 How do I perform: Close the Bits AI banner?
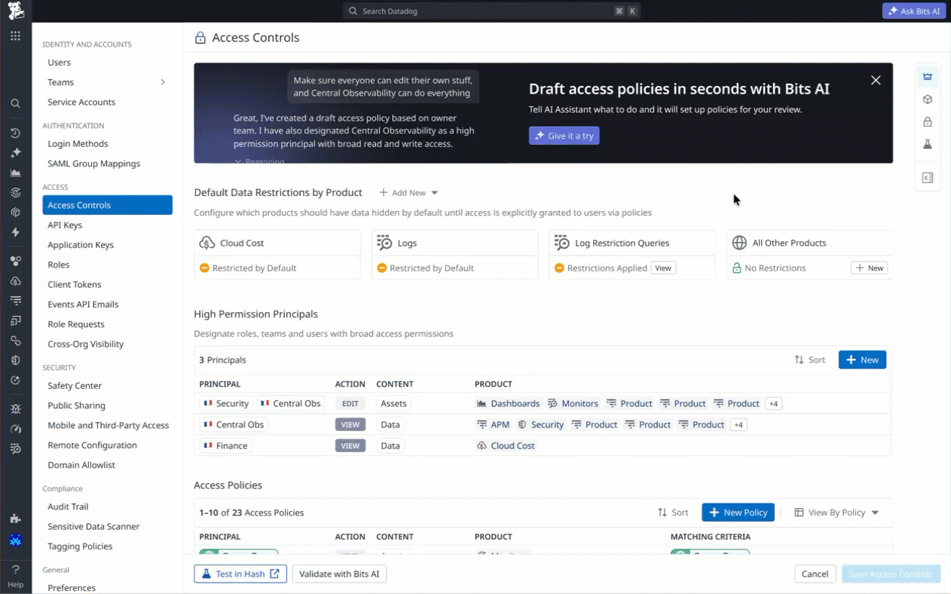(x=876, y=80)
